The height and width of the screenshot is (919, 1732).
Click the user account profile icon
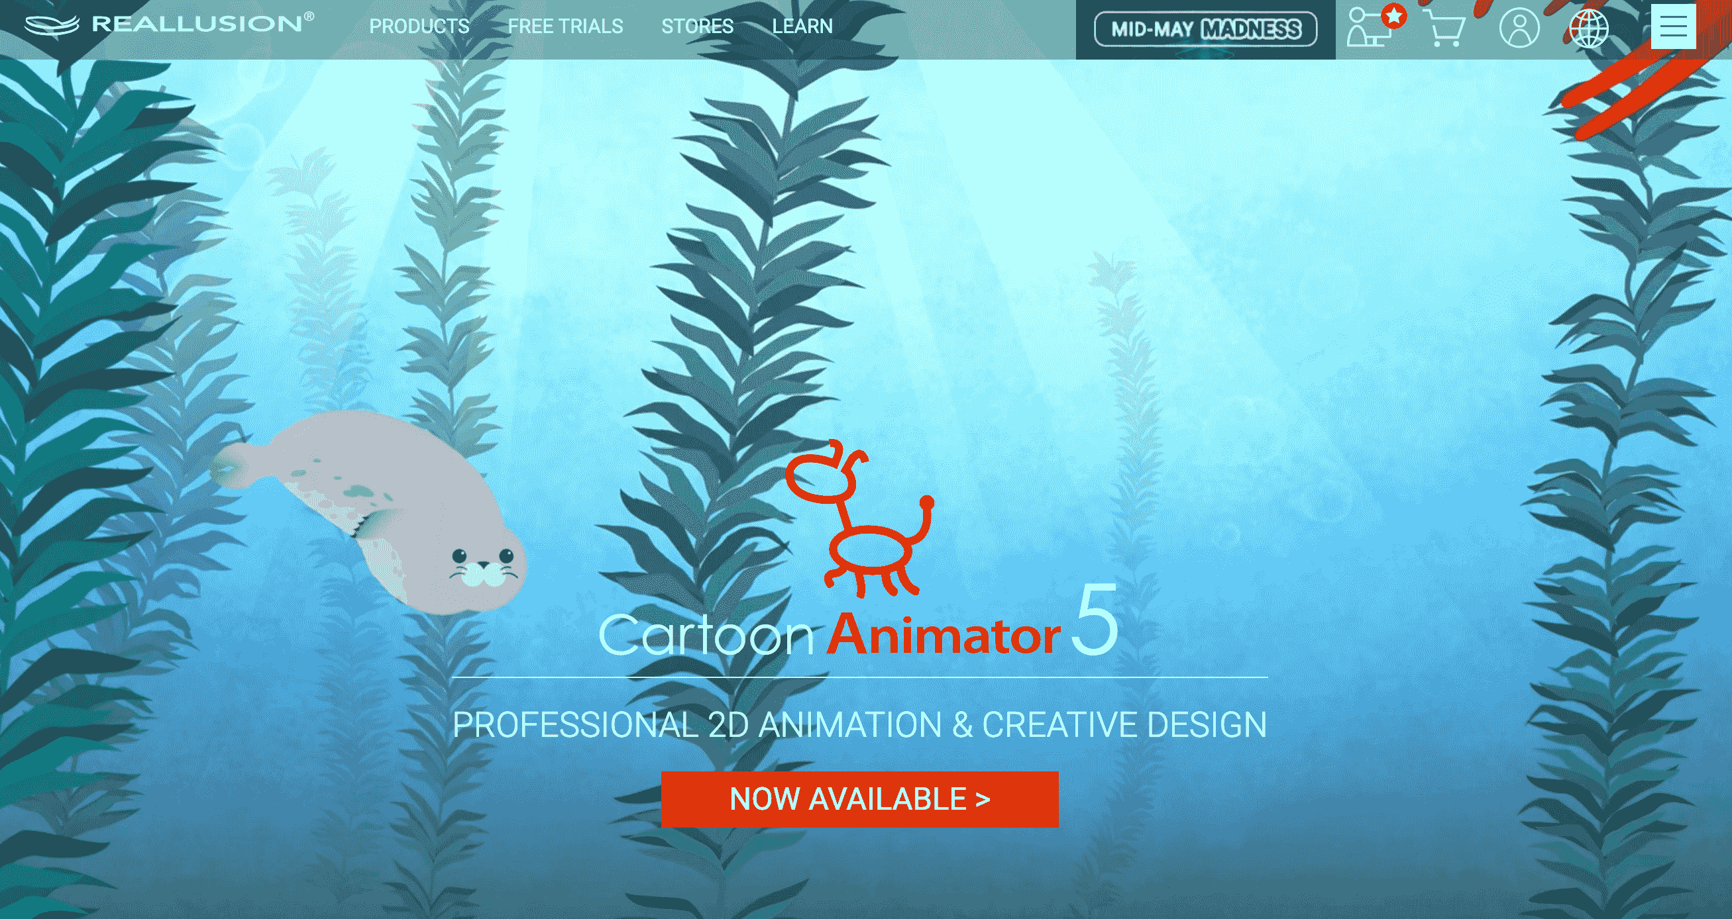(1518, 27)
